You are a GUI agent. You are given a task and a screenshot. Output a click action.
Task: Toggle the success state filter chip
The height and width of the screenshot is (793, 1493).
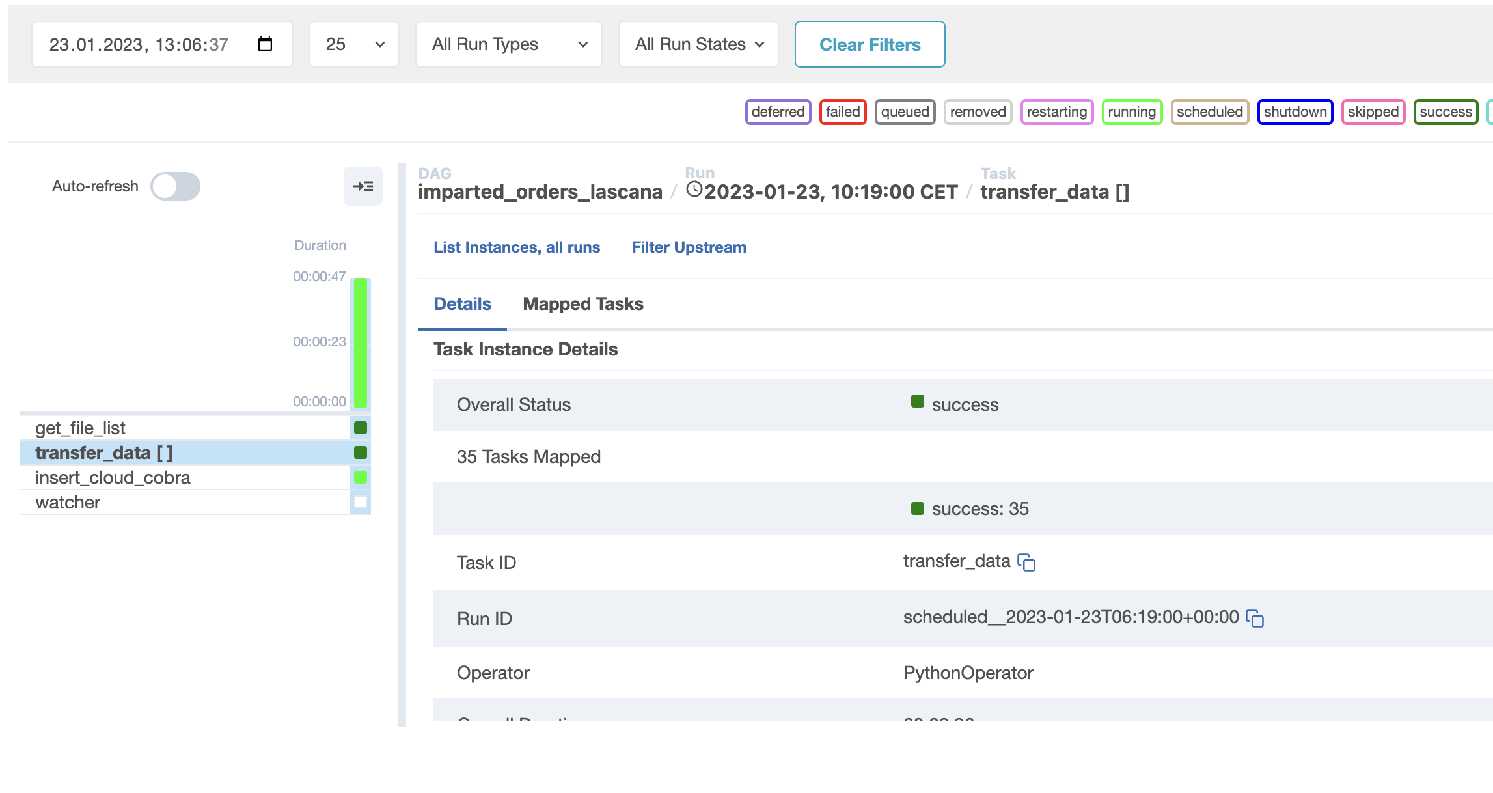coord(1445,111)
